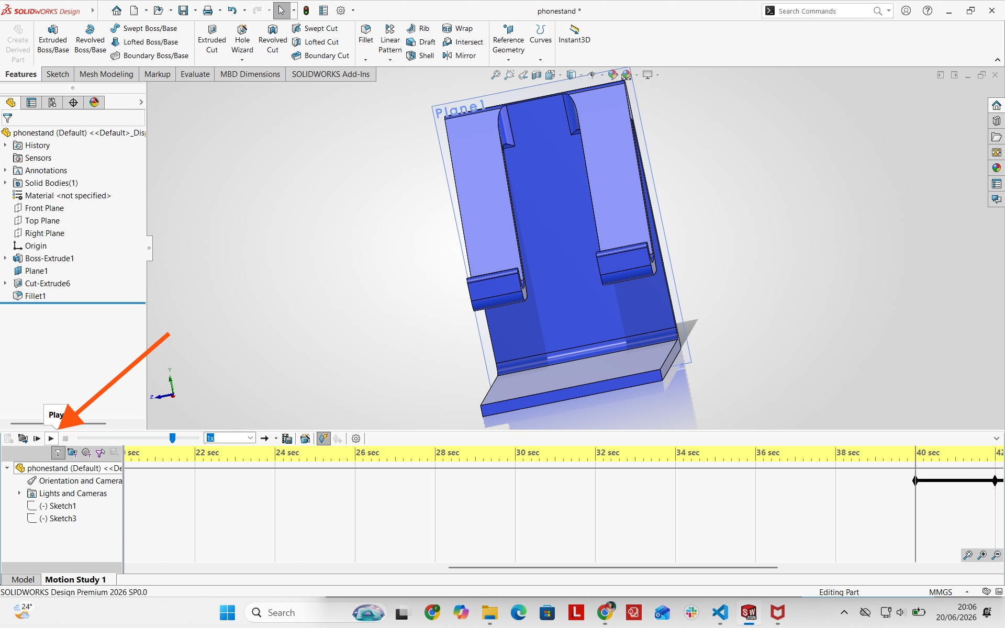Open the playback mode arrow dropdown

coord(276,439)
